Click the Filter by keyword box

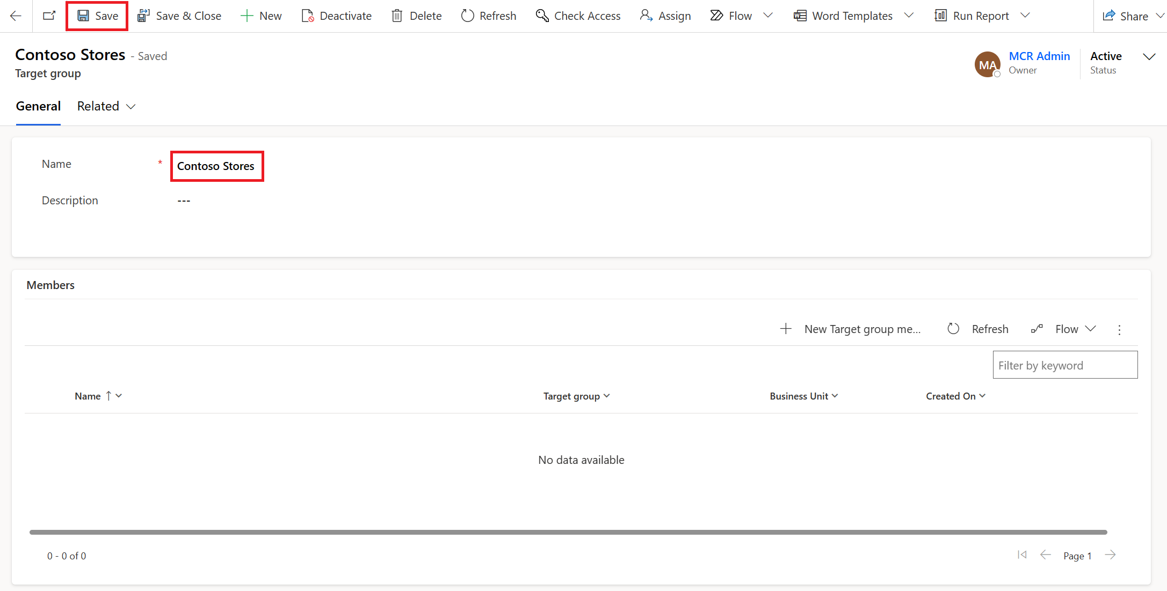point(1065,365)
